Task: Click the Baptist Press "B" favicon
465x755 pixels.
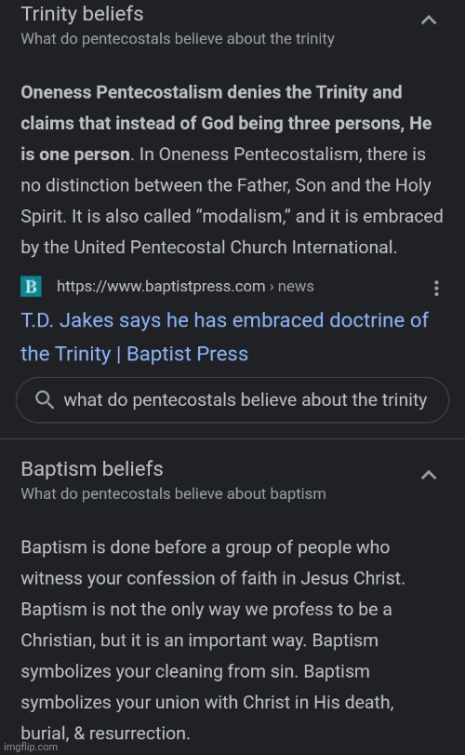Action: [31, 287]
